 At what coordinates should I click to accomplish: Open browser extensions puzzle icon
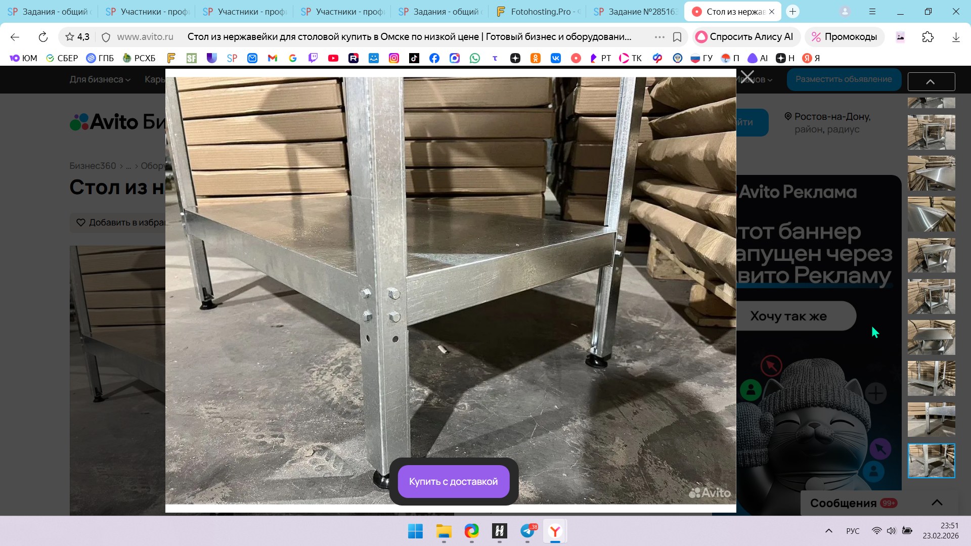click(928, 37)
